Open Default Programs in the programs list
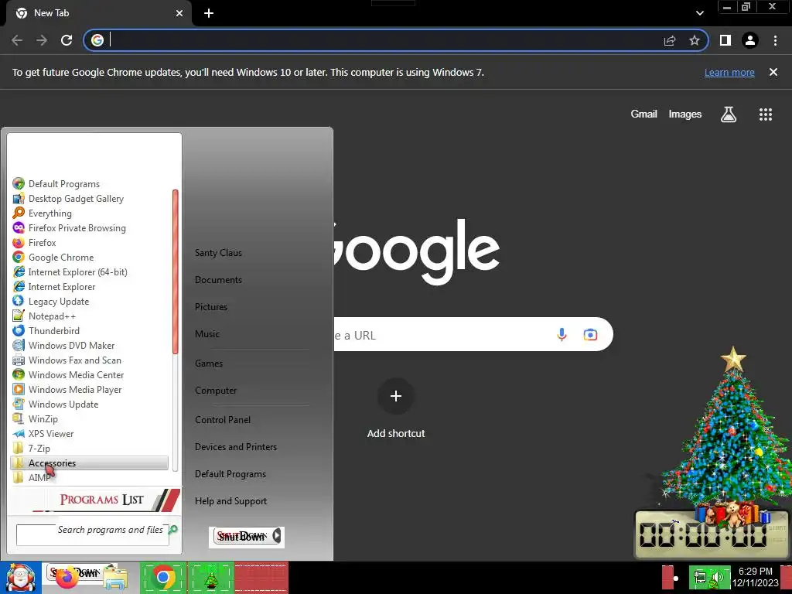This screenshot has height=594, width=792. tap(63, 184)
